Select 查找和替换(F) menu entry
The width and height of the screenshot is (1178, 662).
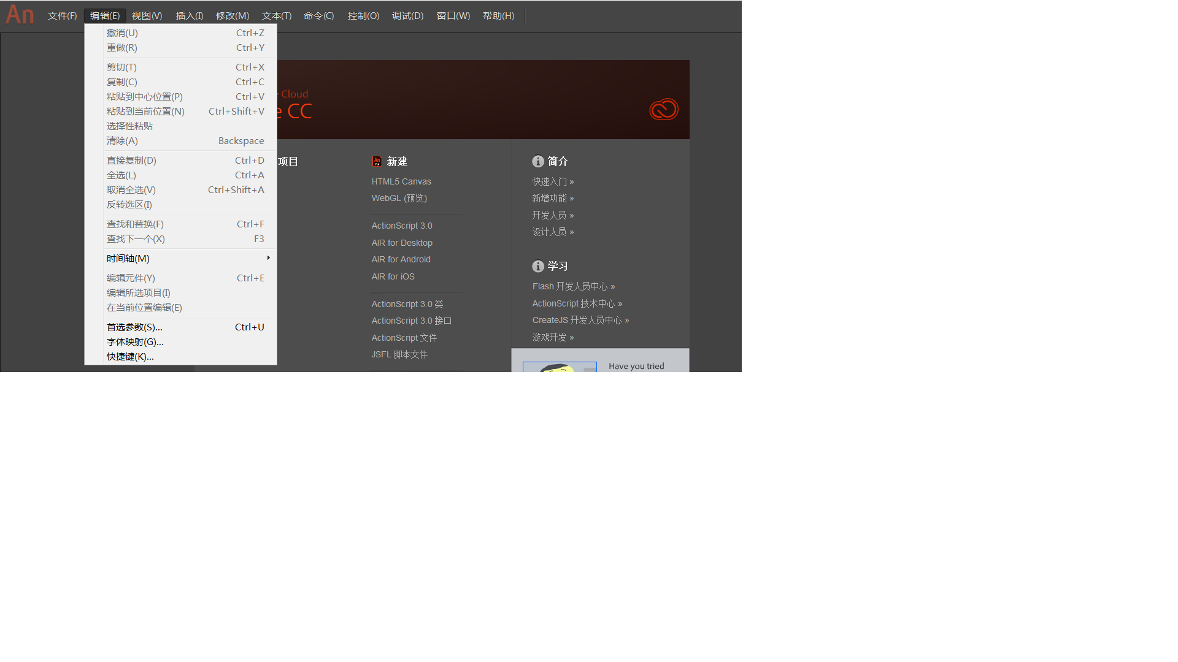click(x=180, y=224)
